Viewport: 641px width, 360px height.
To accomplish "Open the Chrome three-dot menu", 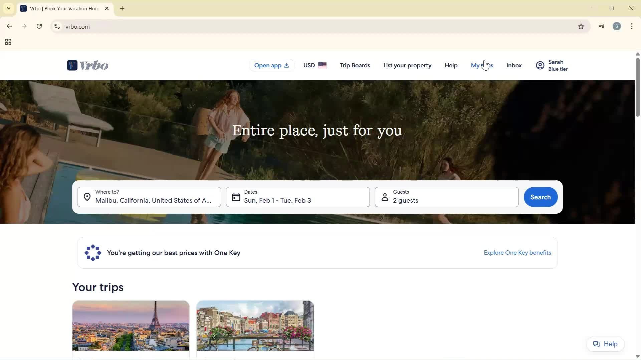I will 632,26.
